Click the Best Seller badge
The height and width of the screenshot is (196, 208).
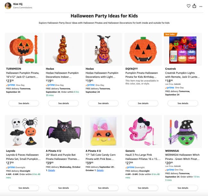click(x=170, y=34)
